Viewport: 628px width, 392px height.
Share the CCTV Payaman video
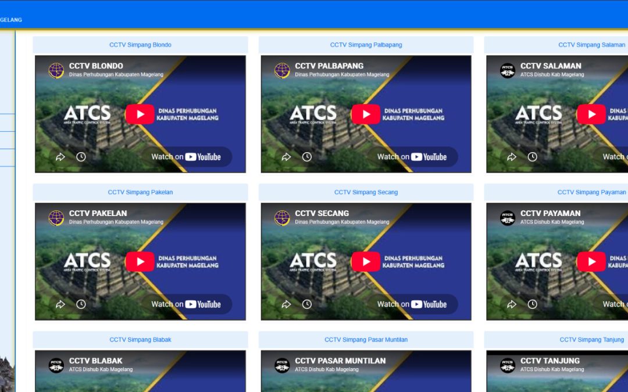pyautogui.click(x=512, y=304)
